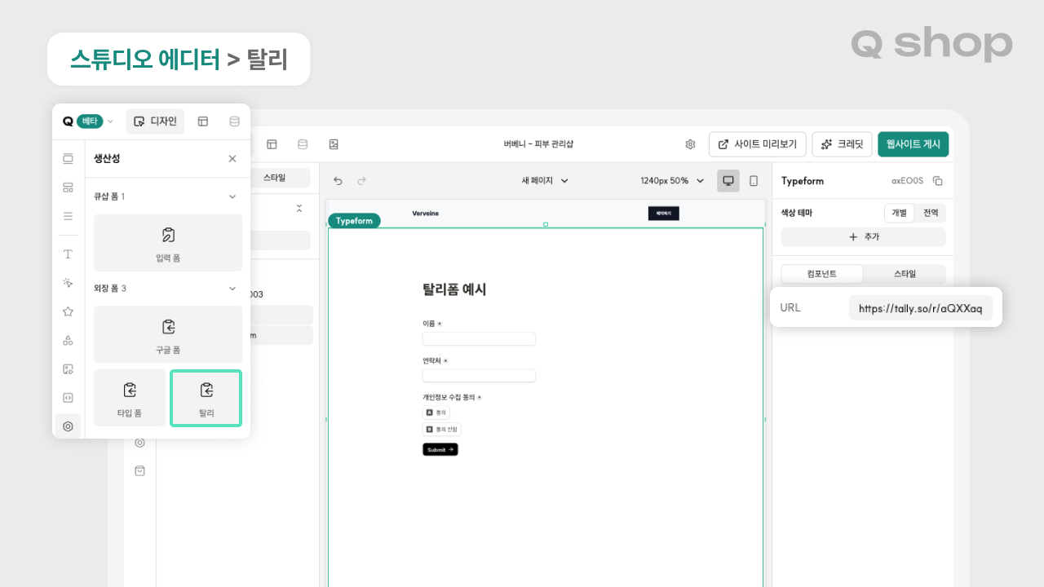Screen dimensions: 1044x587
Task: Click the Verveine logo text in page header
Action: pos(426,213)
